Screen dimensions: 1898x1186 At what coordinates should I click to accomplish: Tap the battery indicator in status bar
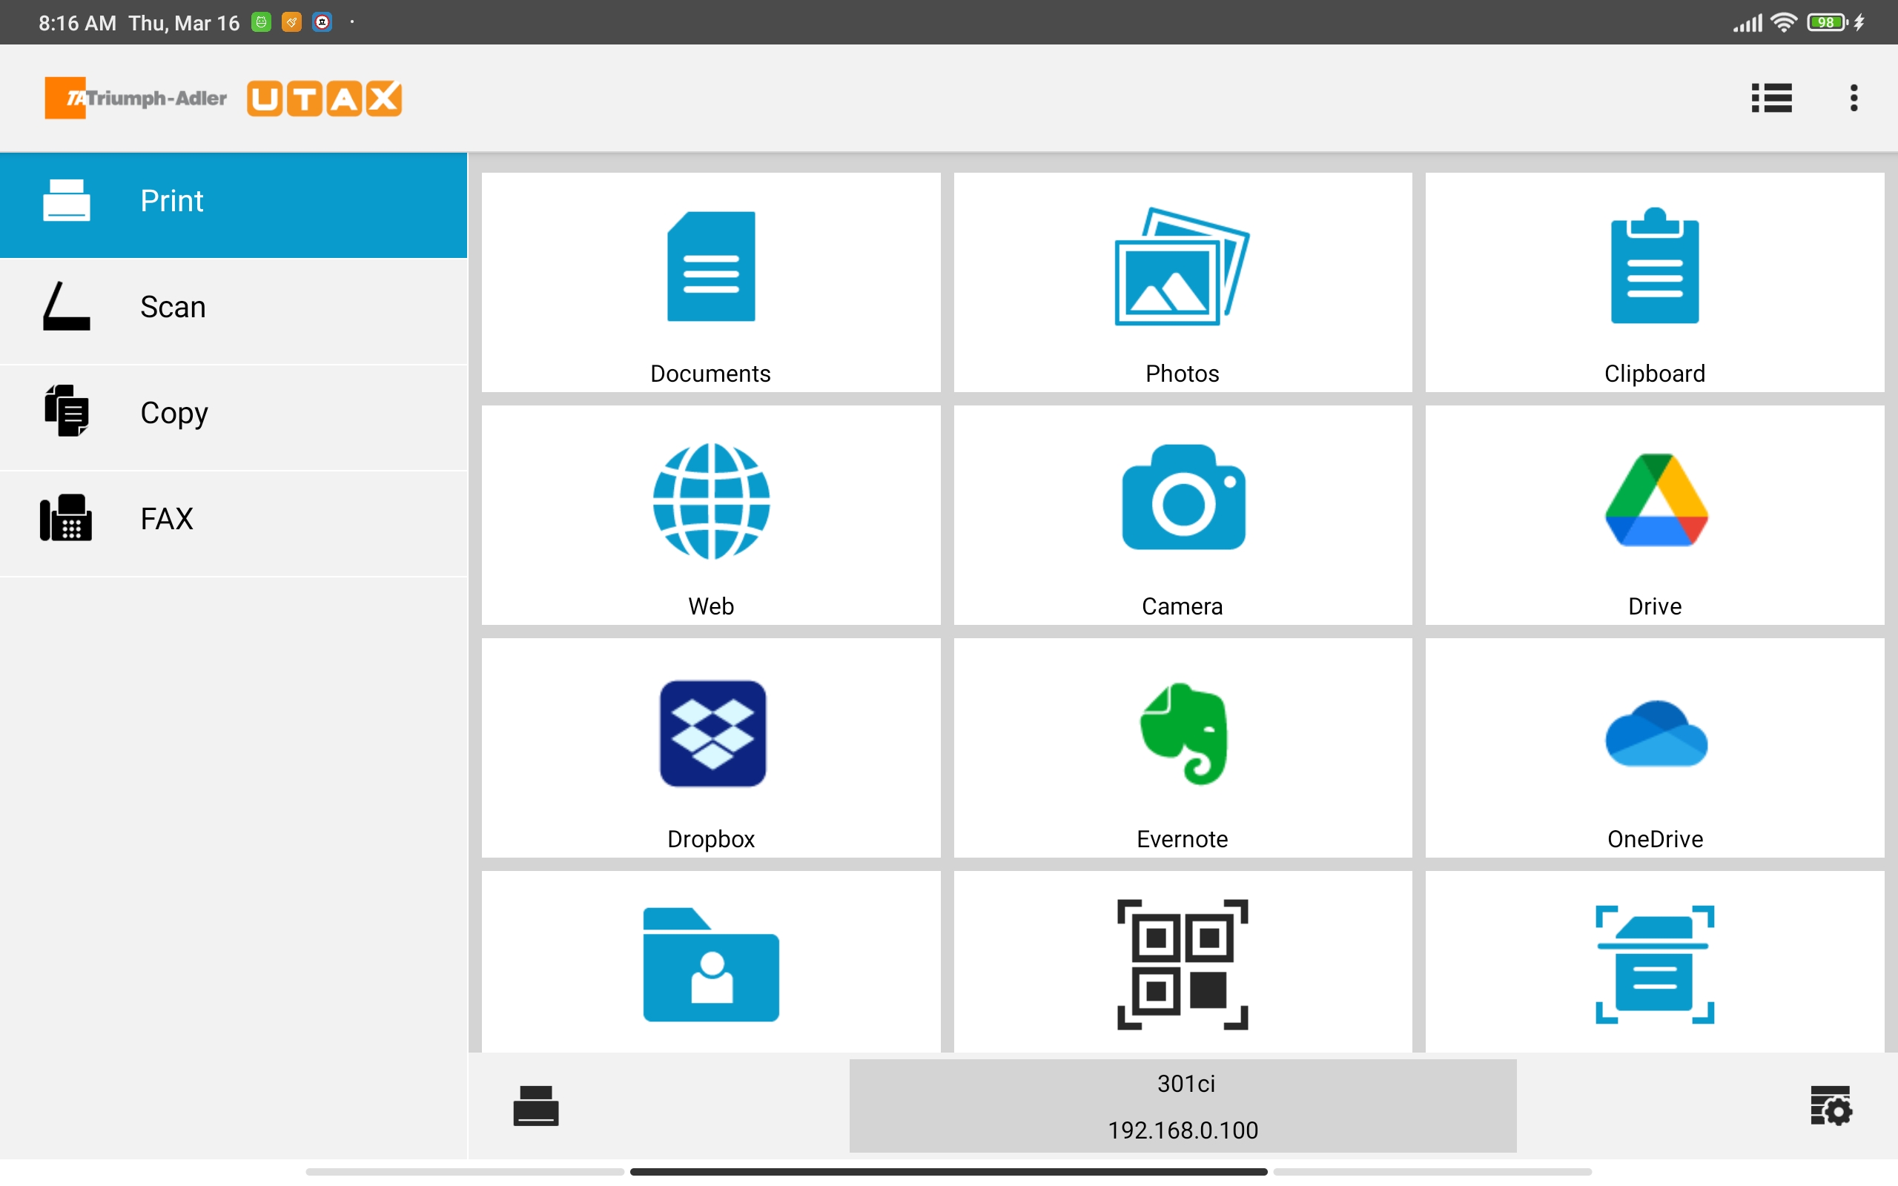1828,23
